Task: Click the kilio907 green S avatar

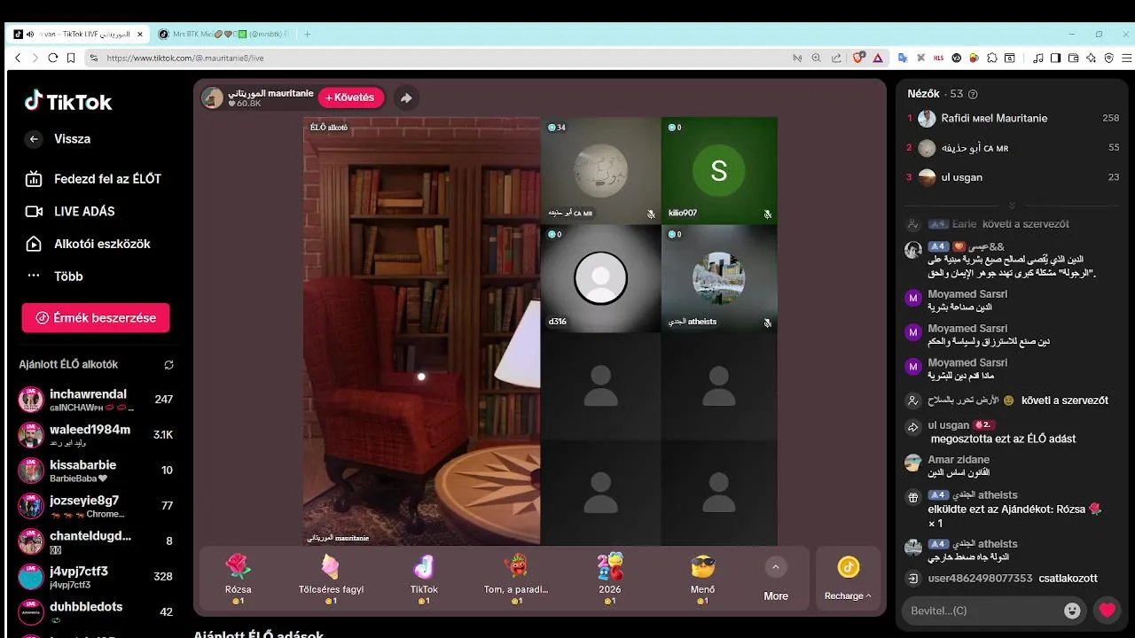Action: [x=718, y=172]
